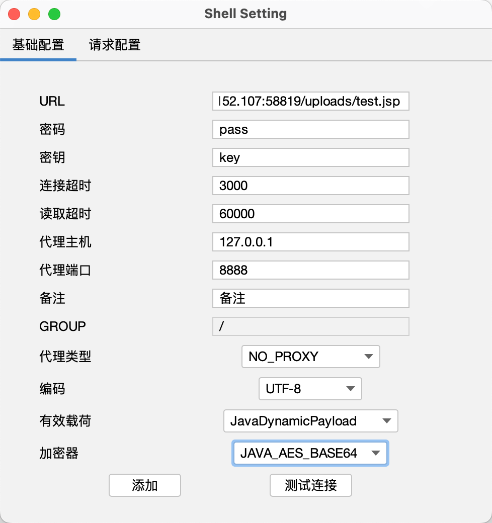The width and height of the screenshot is (492, 523).
Task: Click the 读取超时 field showing 60000
Action: tap(310, 214)
